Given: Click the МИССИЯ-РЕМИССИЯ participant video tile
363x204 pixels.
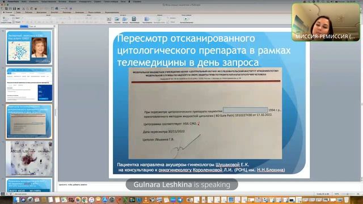Looking at the screenshot, I should [x=326, y=22].
